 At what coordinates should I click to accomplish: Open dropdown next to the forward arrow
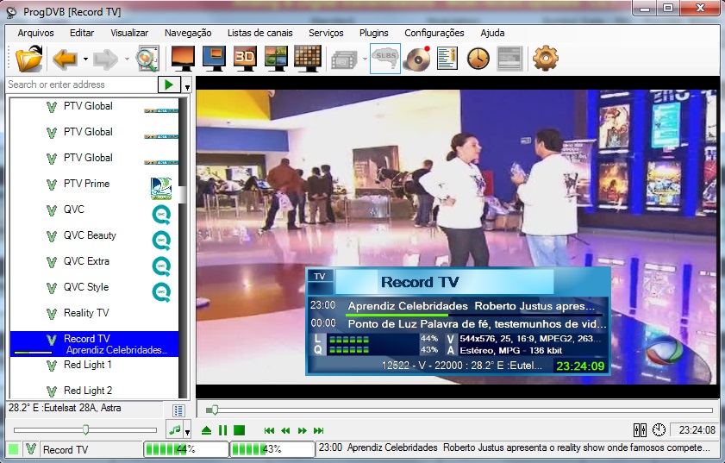(127, 59)
